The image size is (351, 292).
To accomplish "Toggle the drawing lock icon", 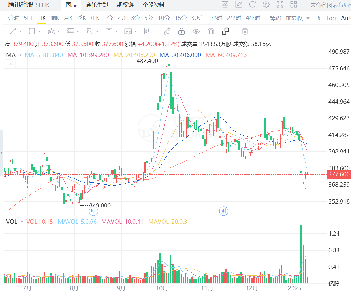I will [181, 31].
